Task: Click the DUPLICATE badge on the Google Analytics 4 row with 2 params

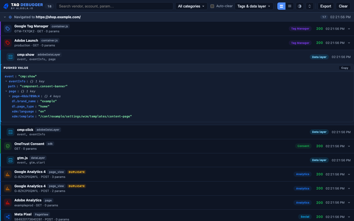Action: tap(77, 186)
